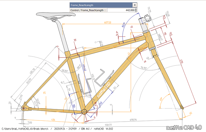Select the gray 40.29 dimension value
This screenshot has height=132, width=206.
[x=101, y=44]
